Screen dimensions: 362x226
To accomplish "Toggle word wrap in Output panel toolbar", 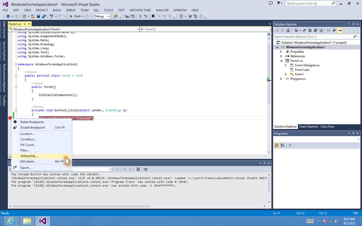I will coord(145,169).
